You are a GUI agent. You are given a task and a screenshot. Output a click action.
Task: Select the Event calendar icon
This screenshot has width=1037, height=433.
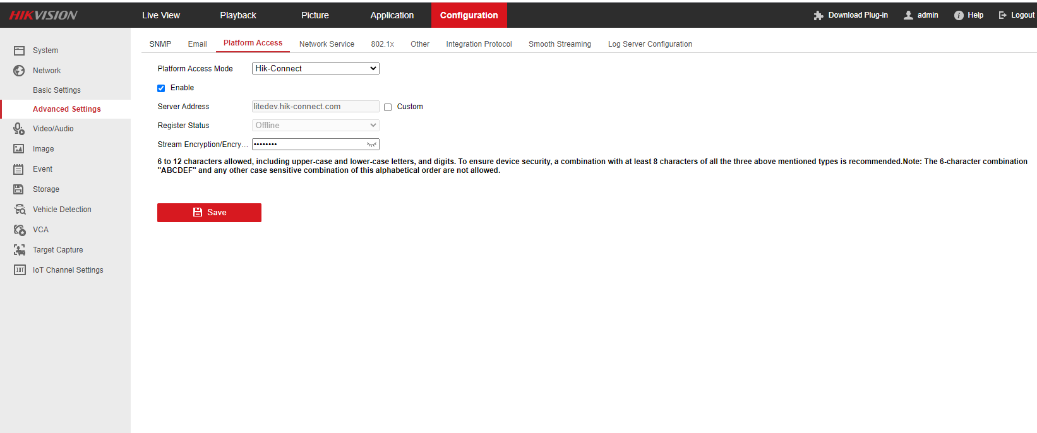tap(19, 169)
